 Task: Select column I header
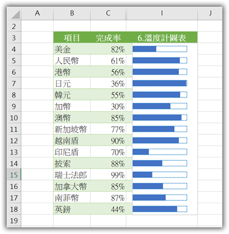(x=162, y=13)
